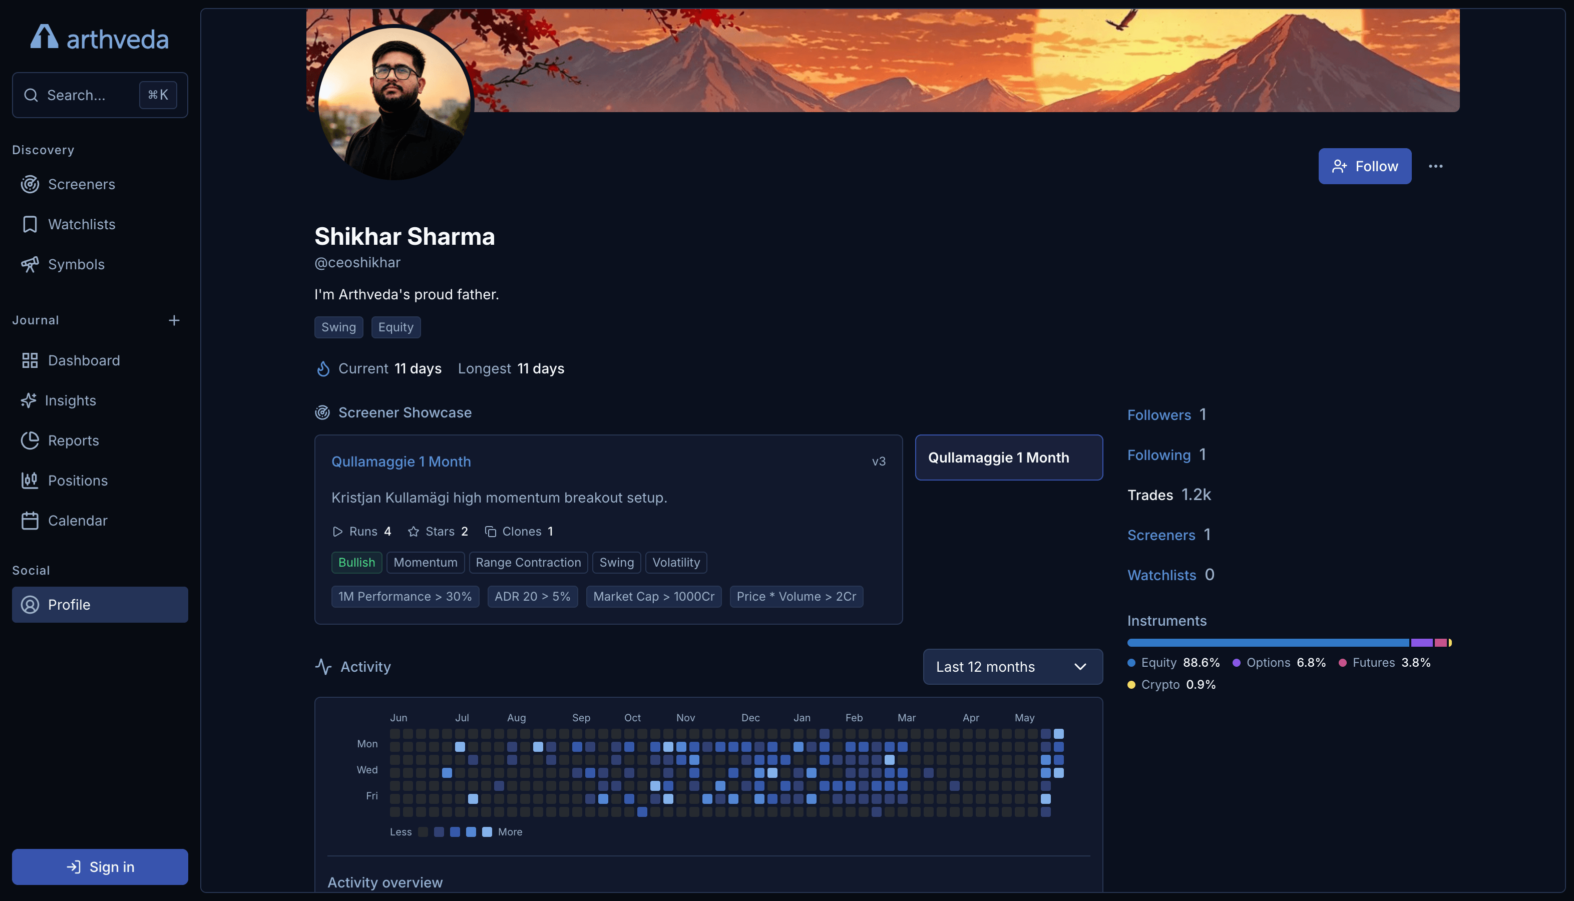
Task: Click the purple Options legend dot
Action: (1236, 663)
